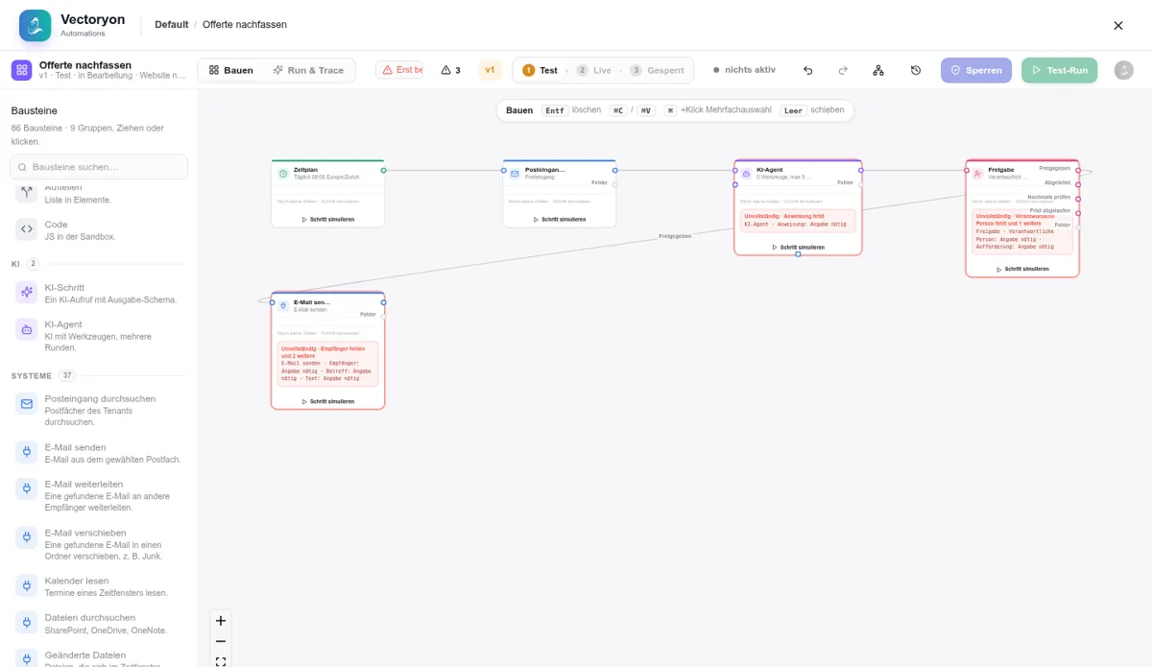
Task: Click the Freigabe 'Frist abgelaufen' output label
Action: 1050,210
